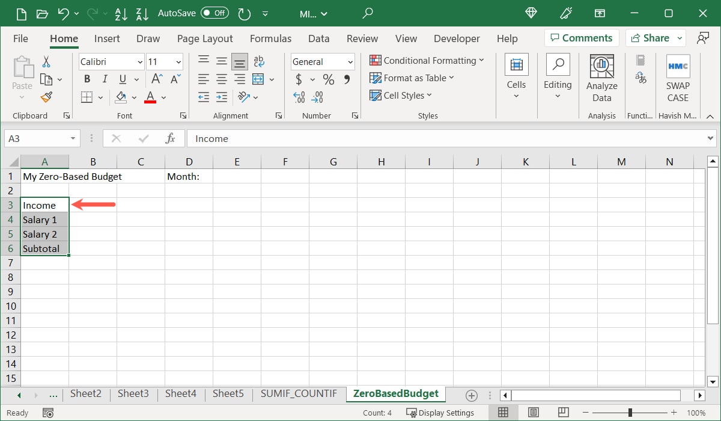Apply bold formatting to selected cells
Screen dimensions: 721x421
click(87, 79)
